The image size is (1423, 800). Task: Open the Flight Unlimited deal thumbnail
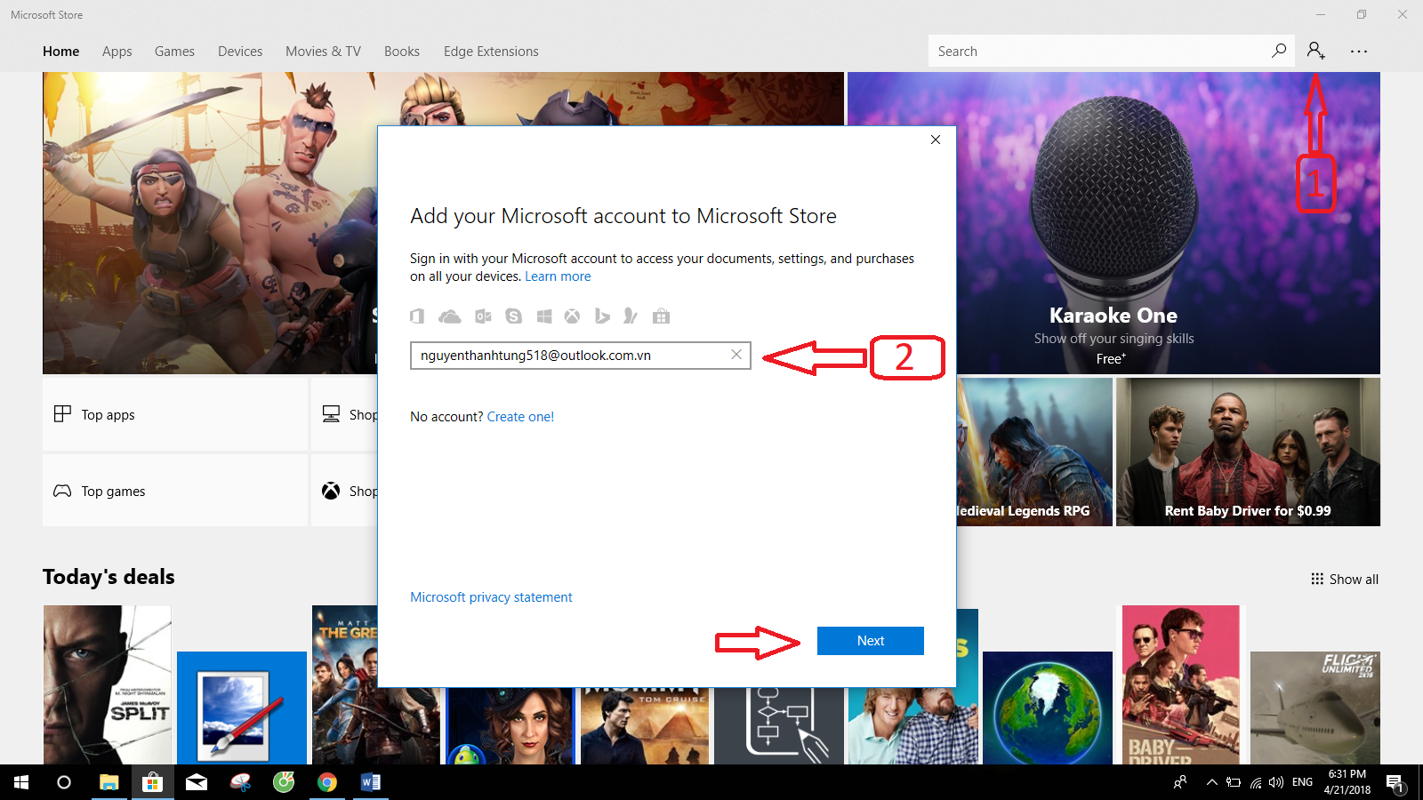[x=1315, y=708]
